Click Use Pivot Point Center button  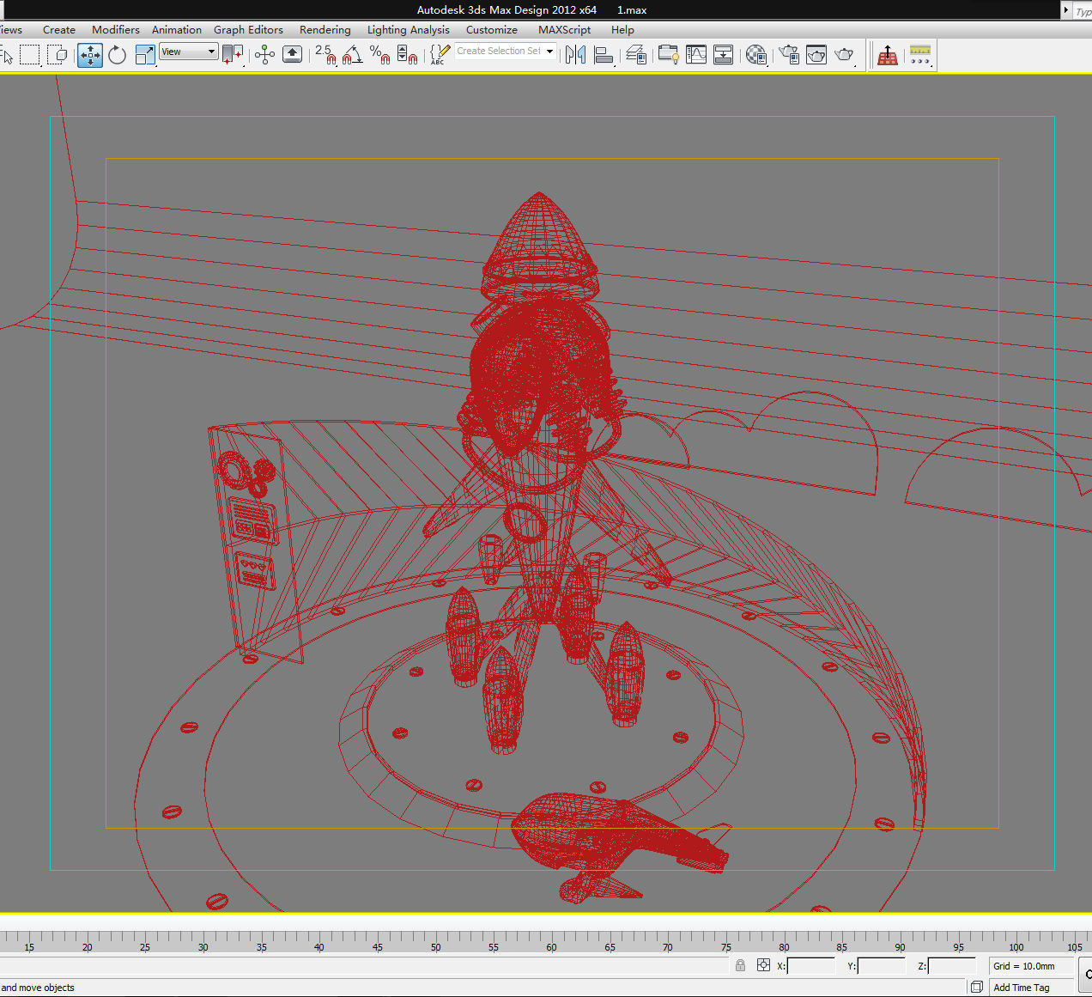click(233, 55)
